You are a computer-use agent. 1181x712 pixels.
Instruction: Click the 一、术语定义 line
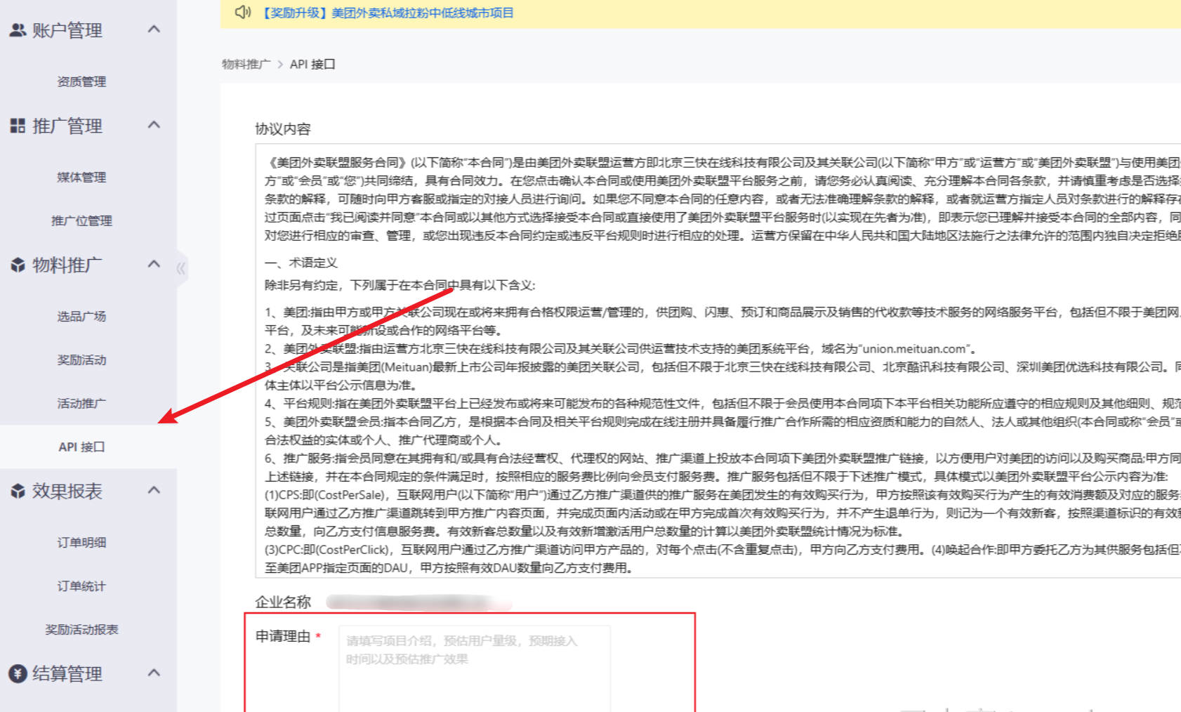pyautogui.click(x=301, y=263)
